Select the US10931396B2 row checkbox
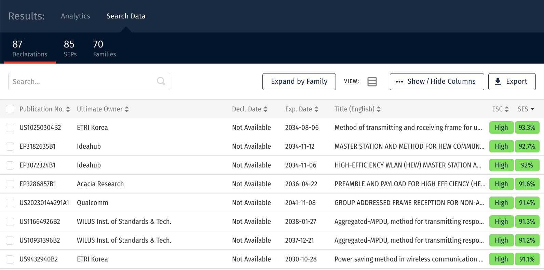Screen dimensions: 544x270 [10, 241]
